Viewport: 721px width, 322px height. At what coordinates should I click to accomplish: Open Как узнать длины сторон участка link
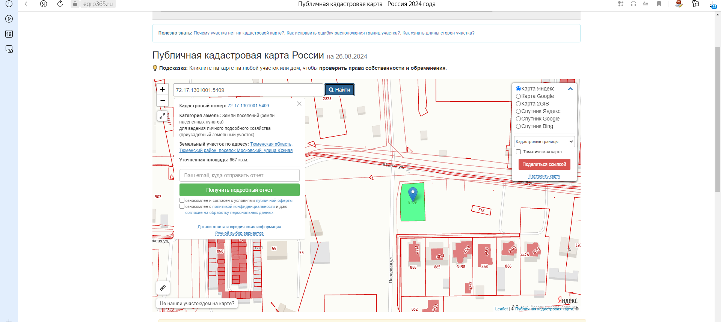[438, 33]
